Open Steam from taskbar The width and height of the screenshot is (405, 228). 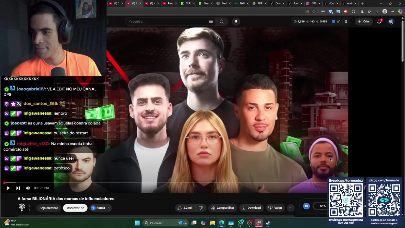coord(268,223)
